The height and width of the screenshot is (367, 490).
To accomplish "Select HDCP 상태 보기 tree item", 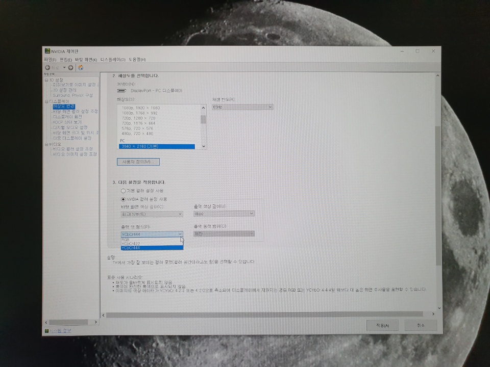I will tap(67, 122).
